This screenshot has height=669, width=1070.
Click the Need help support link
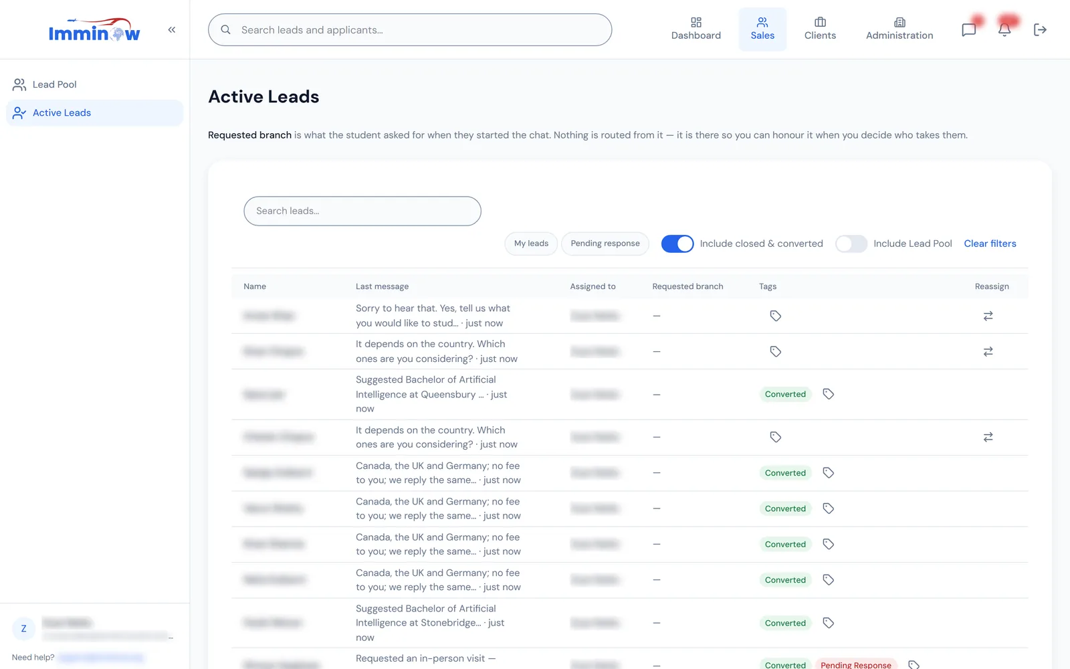click(x=101, y=658)
